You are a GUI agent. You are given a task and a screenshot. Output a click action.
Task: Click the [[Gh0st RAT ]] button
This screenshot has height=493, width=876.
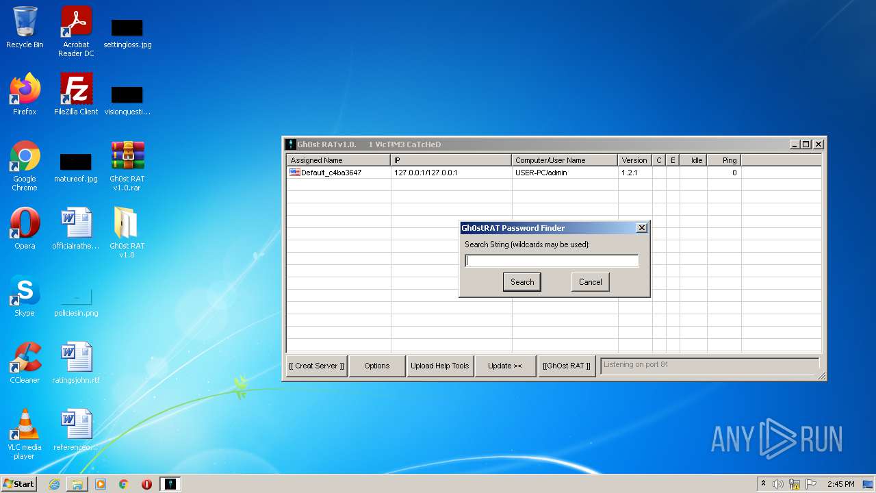pos(567,366)
